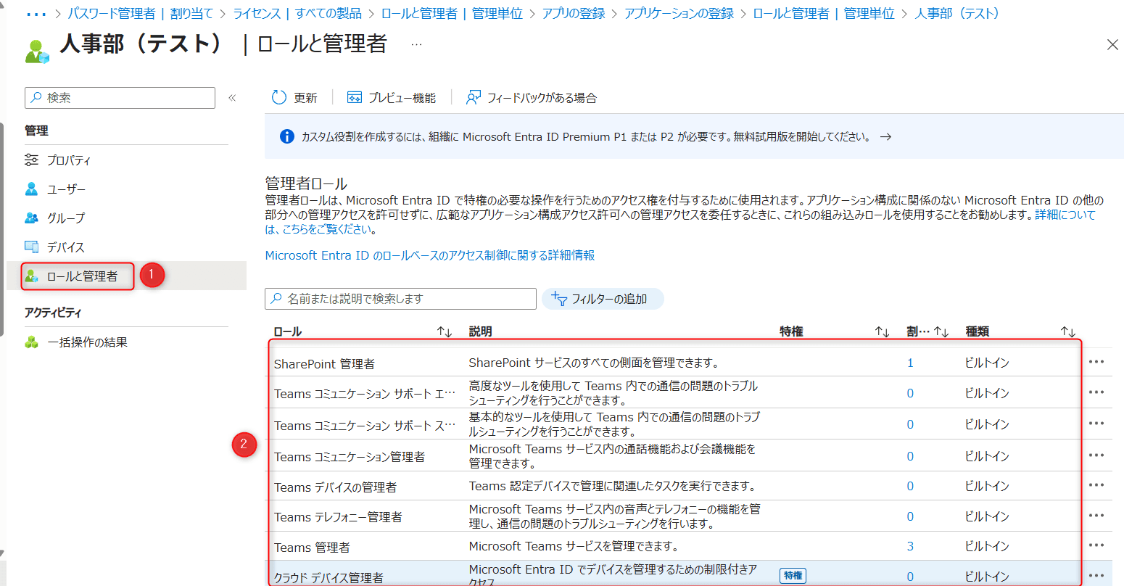Open the SharePoint 管理者 role
Screen dimensions: 1124x586
click(x=324, y=364)
